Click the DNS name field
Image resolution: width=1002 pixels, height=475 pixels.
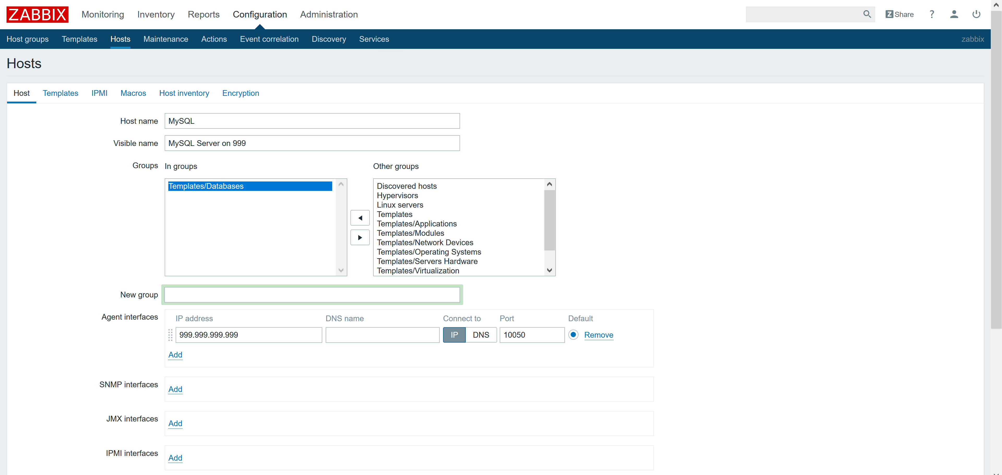tap(382, 335)
